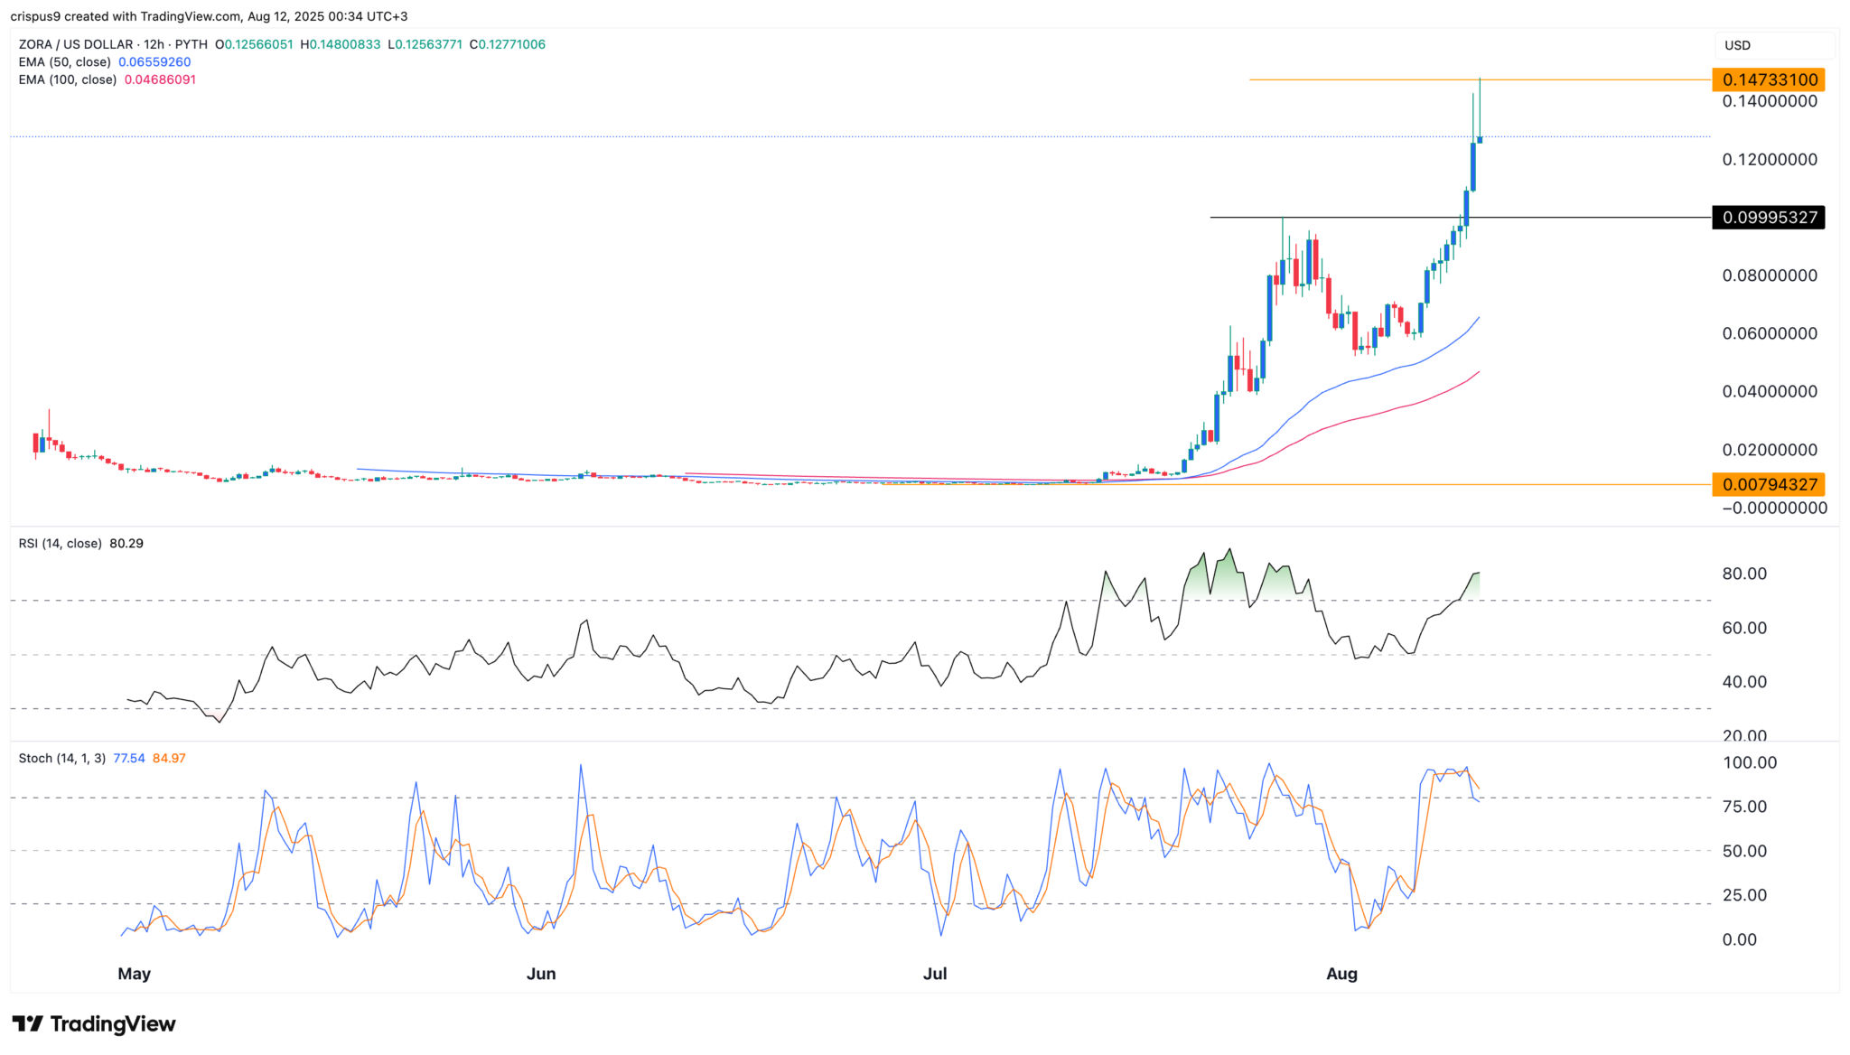Click the May label on time axis
This screenshot has width=1850, height=1055.
(x=134, y=974)
